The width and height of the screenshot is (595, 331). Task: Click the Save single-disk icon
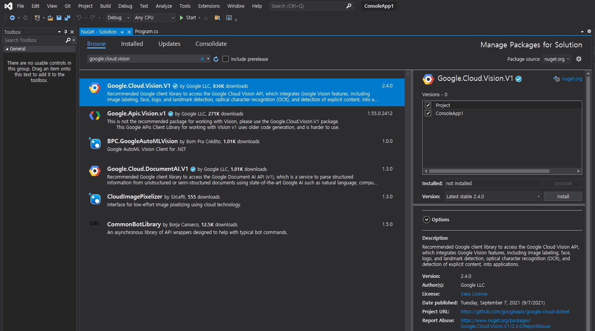coord(59,18)
